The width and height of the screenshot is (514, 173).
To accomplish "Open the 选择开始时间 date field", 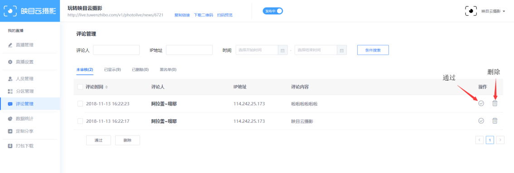I will coord(257,50).
